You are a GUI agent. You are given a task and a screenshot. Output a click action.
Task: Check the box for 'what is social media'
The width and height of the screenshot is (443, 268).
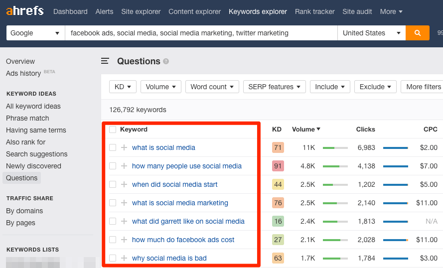pyautogui.click(x=113, y=147)
